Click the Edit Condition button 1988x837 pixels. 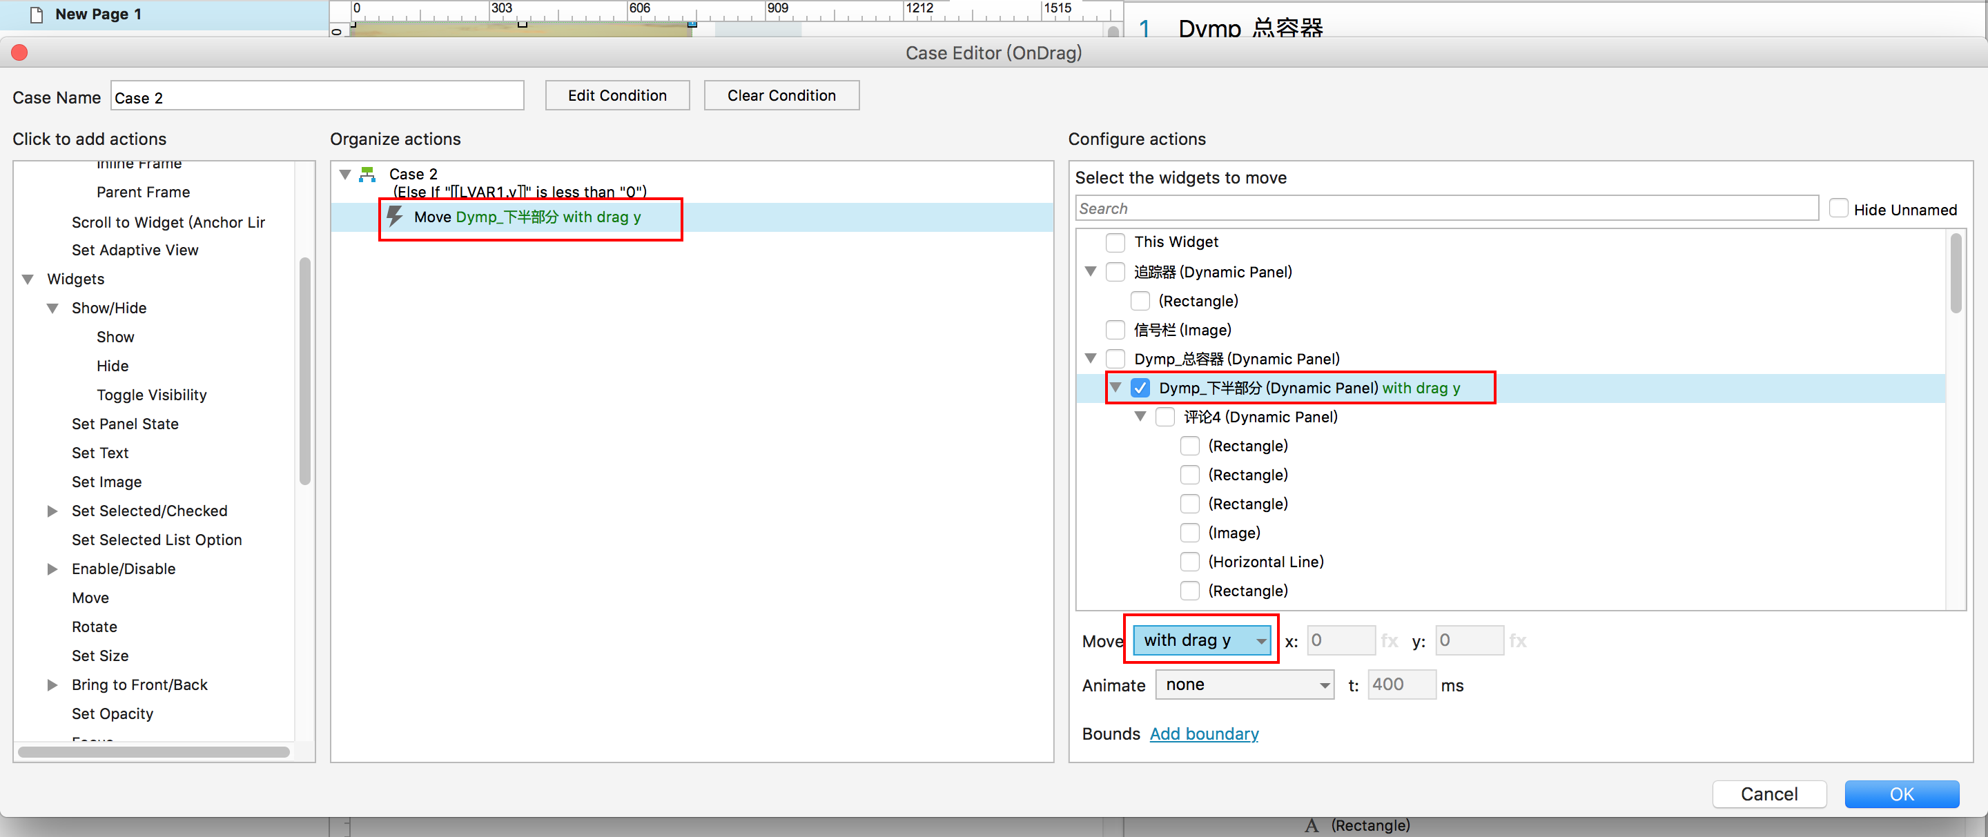616,96
